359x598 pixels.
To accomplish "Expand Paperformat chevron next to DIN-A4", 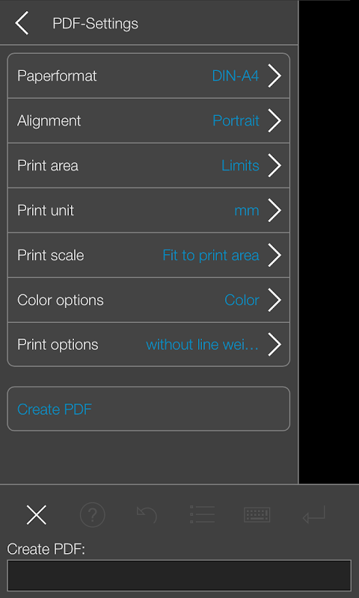I will (274, 76).
